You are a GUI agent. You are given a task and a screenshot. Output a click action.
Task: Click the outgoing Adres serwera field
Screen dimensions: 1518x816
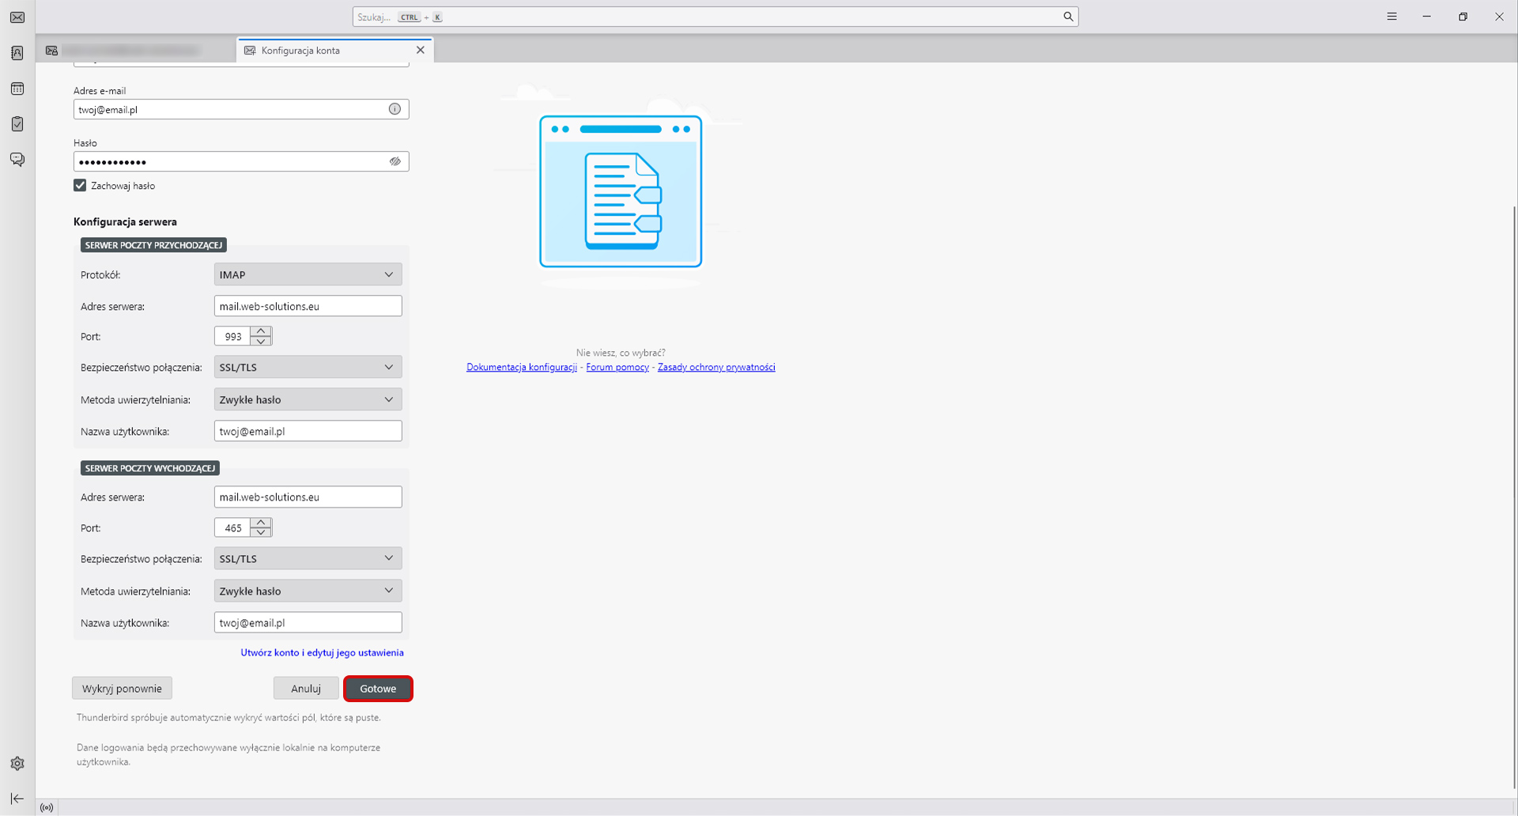pyautogui.click(x=308, y=497)
